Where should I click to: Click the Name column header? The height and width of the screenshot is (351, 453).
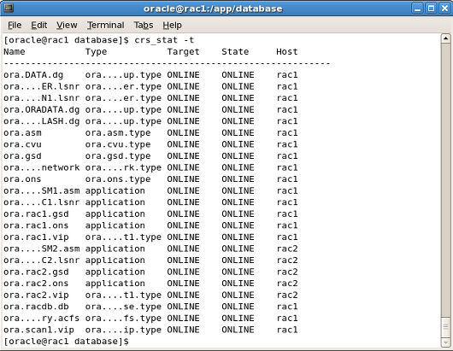[x=15, y=52]
